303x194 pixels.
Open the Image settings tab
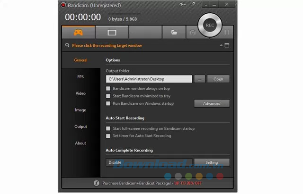80,110
